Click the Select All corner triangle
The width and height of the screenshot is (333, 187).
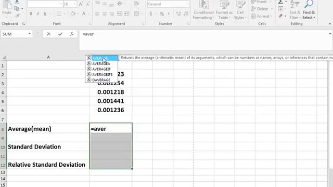pyautogui.click(x=4, y=58)
